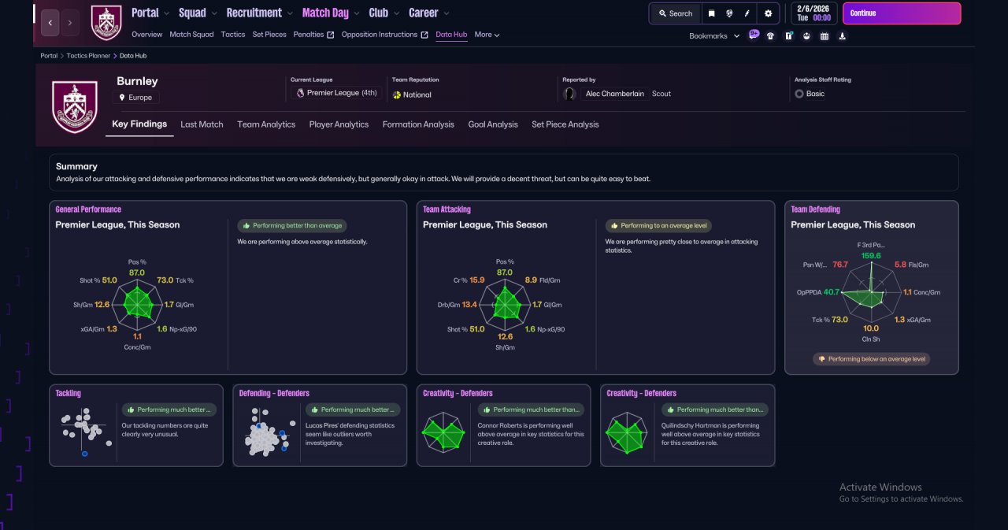Image resolution: width=1008 pixels, height=530 pixels.
Task: Switch to the Set Piece Analysis tab
Action: pyautogui.click(x=565, y=124)
